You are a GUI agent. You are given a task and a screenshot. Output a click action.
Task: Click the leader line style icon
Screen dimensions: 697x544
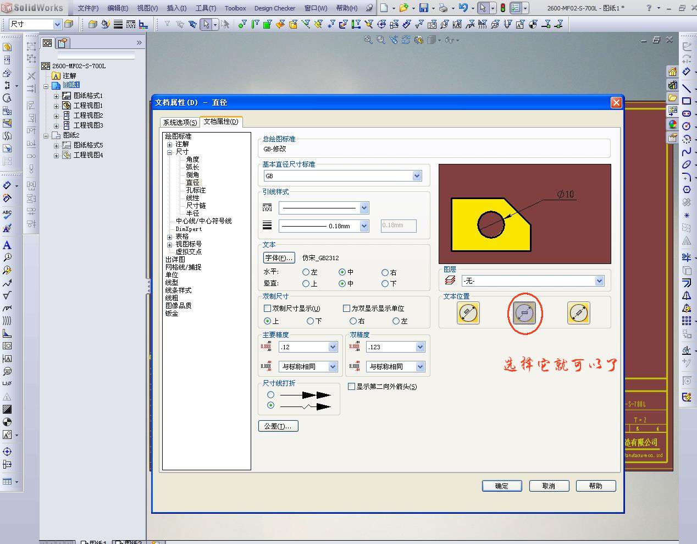(x=267, y=208)
